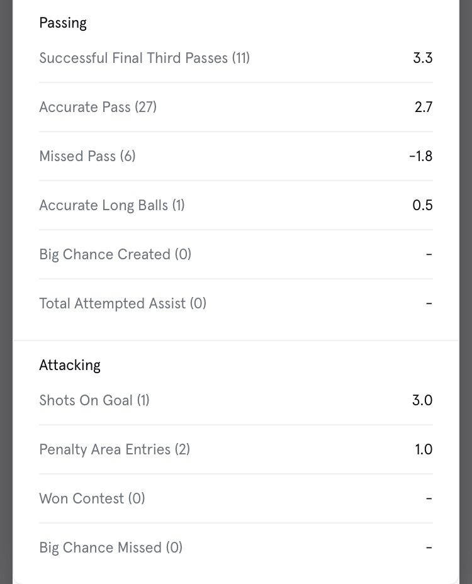Click the Attacking section heading
Screen dimensions: 472x584
coord(70,366)
